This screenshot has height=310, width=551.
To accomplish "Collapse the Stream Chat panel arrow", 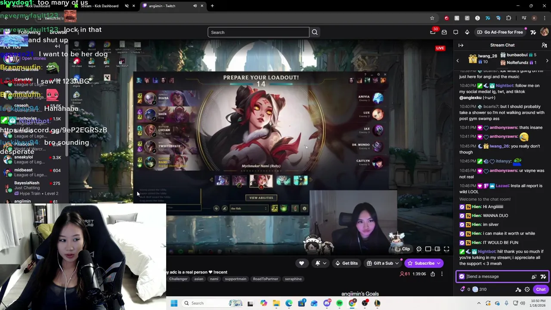I will [x=461, y=45].
